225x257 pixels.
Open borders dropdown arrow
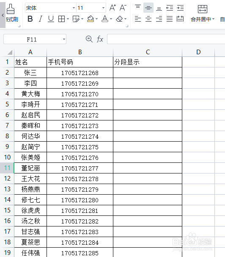(x=68, y=19)
